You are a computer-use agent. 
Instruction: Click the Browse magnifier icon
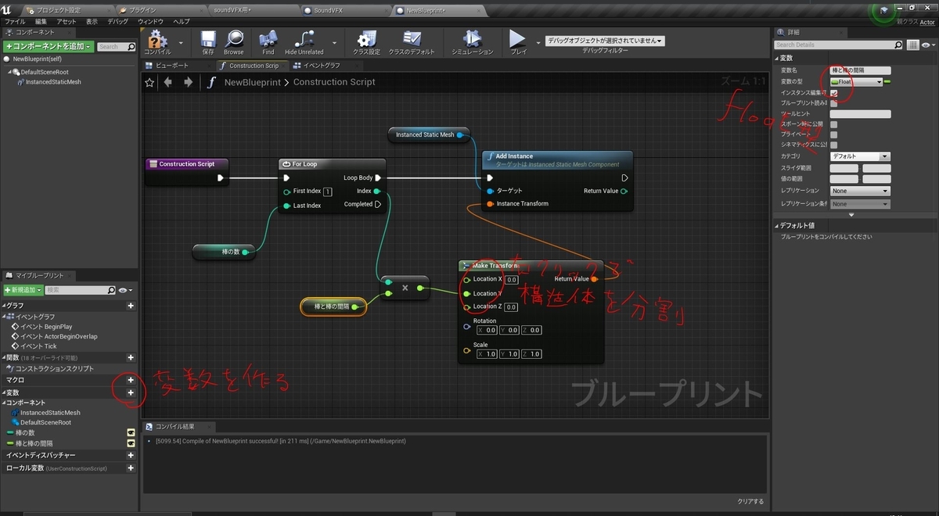tap(233, 39)
